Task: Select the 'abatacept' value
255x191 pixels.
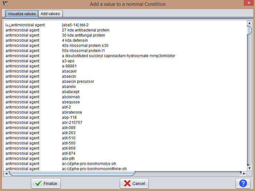Action: point(71,92)
